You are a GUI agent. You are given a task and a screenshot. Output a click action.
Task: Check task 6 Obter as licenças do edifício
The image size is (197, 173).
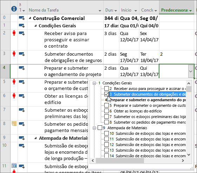[106, 111]
